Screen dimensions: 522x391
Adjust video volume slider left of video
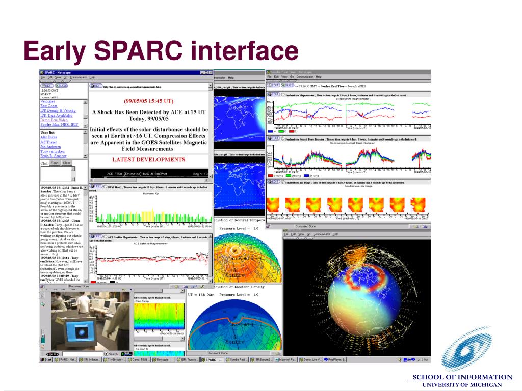coord(43,336)
